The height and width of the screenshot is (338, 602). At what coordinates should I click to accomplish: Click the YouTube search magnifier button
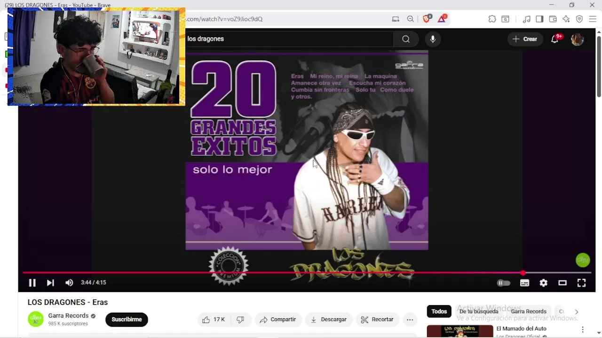tap(406, 39)
